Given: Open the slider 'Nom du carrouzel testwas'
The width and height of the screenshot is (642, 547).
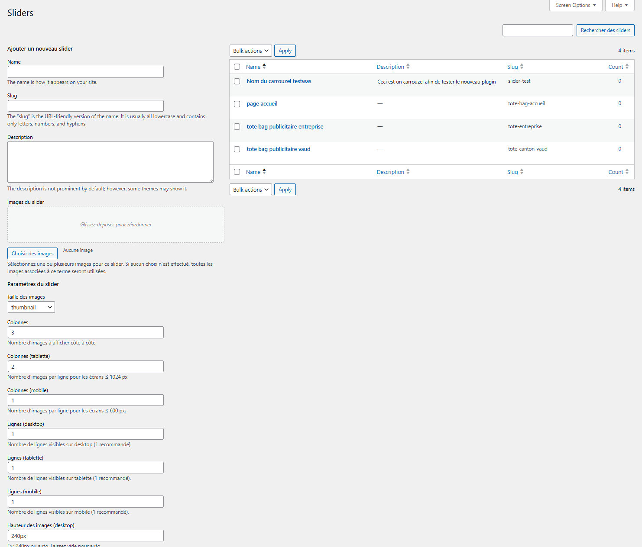Looking at the screenshot, I should (x=279, y=81).
